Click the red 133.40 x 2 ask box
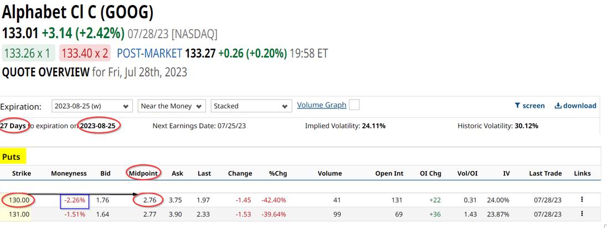 (x=85, y=53)
